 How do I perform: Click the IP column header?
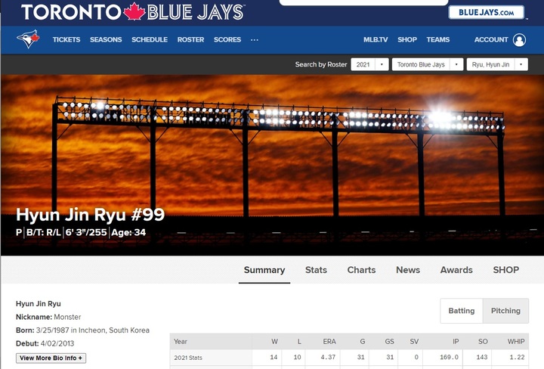tap(456, 342)
